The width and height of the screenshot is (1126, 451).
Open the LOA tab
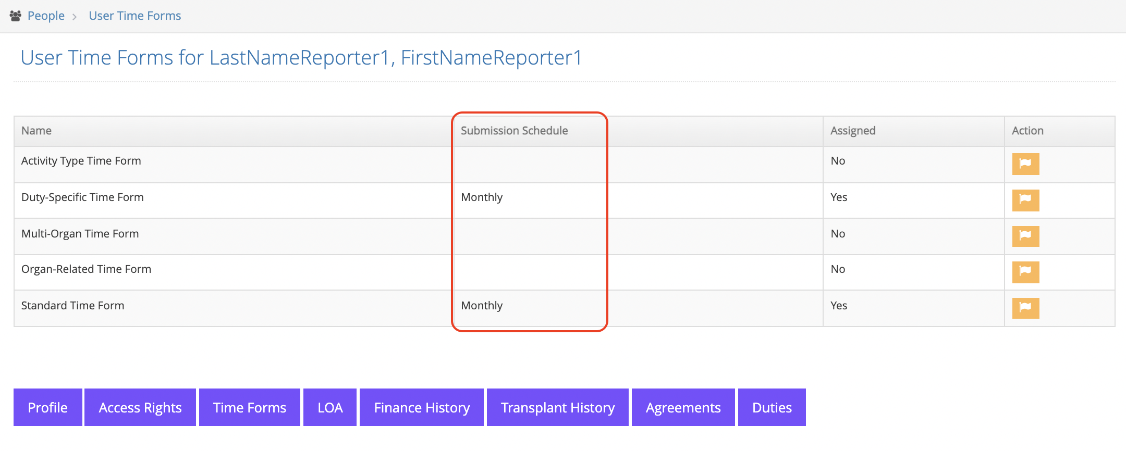(x=330, y=407)
